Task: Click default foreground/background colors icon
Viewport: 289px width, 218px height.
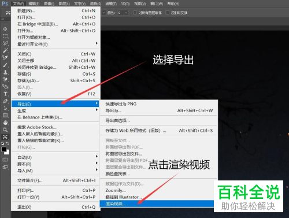Action: (x=2, y=143)
